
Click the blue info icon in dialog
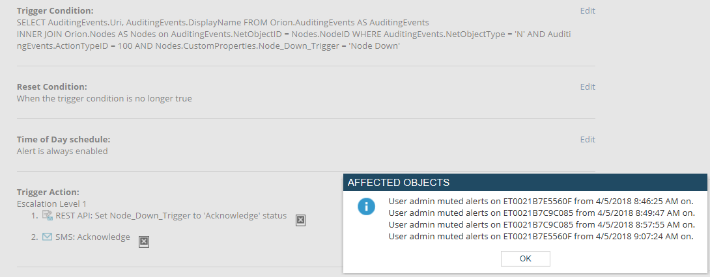(366, 207)
